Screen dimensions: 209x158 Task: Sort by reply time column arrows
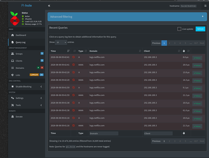click(x=188, y=51)
